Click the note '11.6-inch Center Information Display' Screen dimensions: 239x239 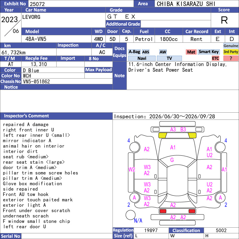(x=177, y=64)
